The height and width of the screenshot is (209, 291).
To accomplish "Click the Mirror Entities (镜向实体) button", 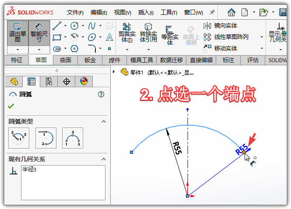I will pyautogui.click(x=221, y=26).
